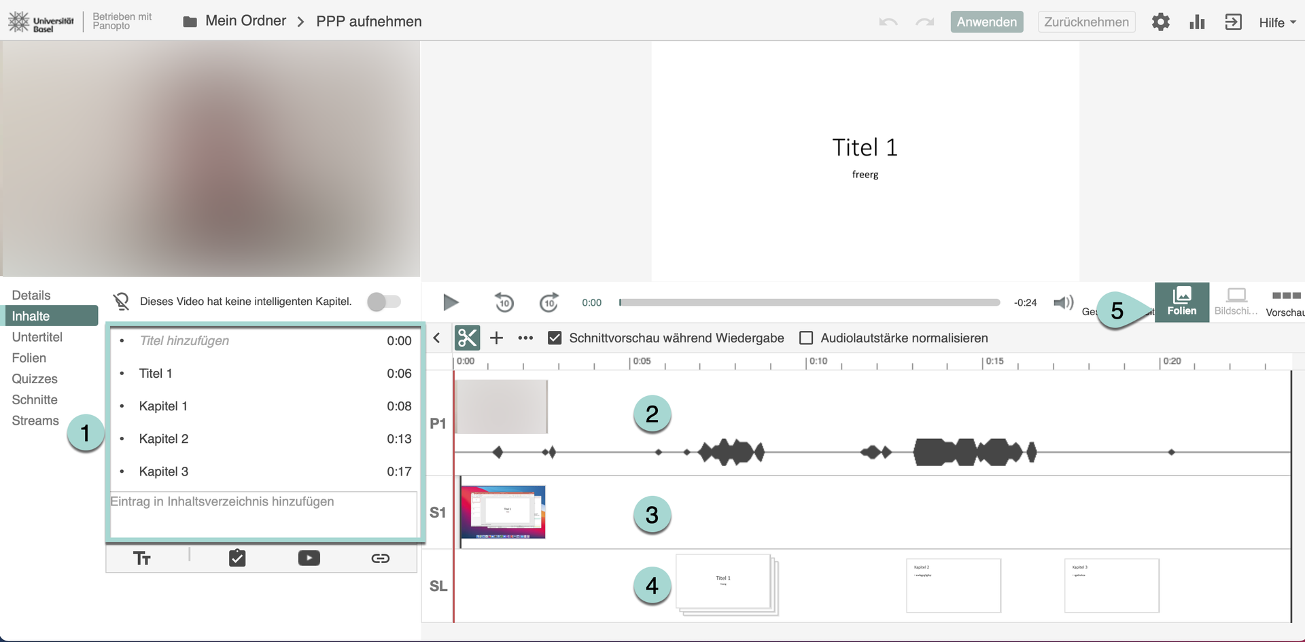
Task: Collapse the panel with the left chevron
Action: tap(437, 338)
